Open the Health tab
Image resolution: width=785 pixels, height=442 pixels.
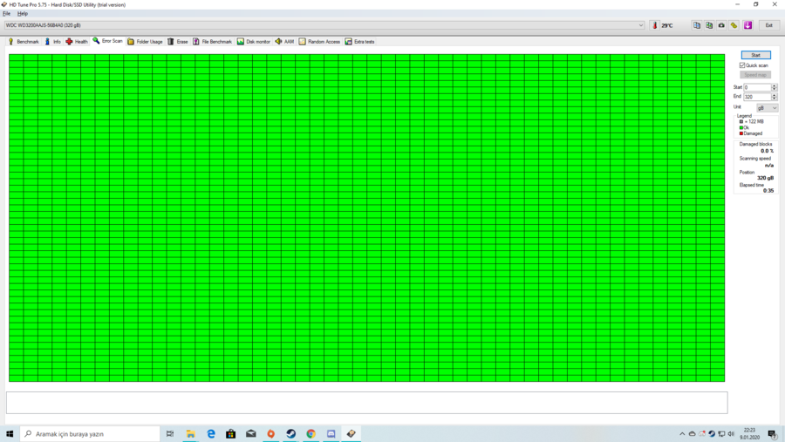tap(77, 42)
